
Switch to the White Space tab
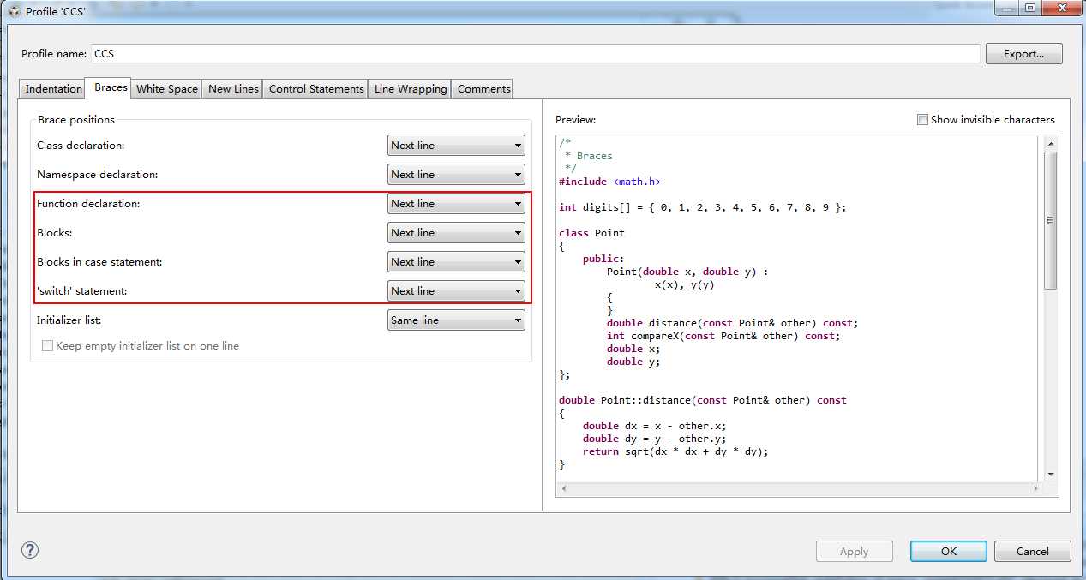(166, 88)
